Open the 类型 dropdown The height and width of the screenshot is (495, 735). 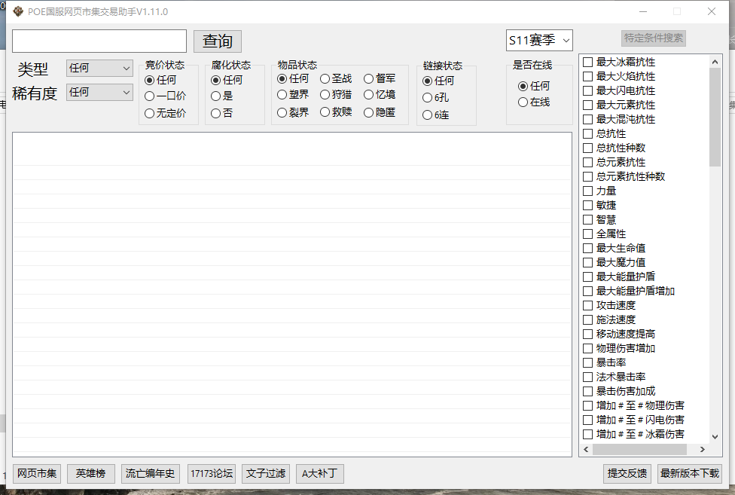(x=99, y=68)
